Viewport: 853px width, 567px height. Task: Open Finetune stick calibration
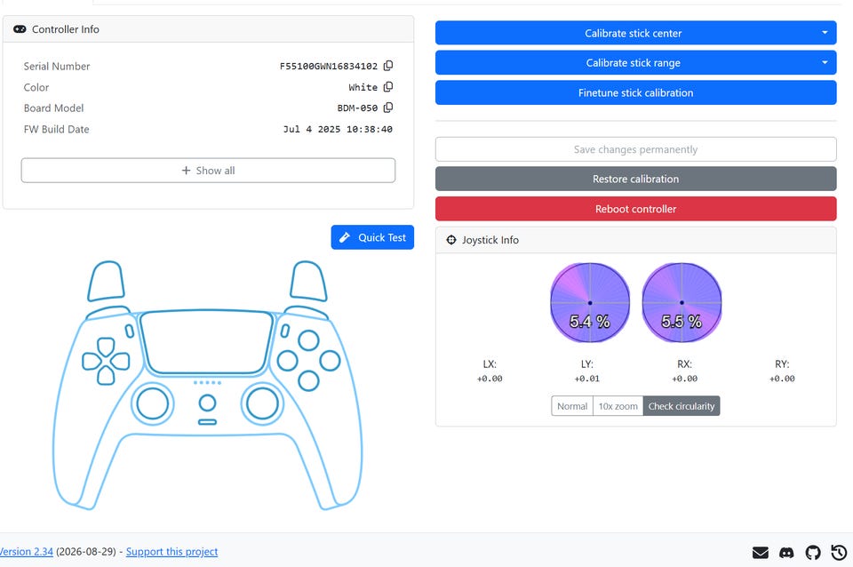click(636, 92)
